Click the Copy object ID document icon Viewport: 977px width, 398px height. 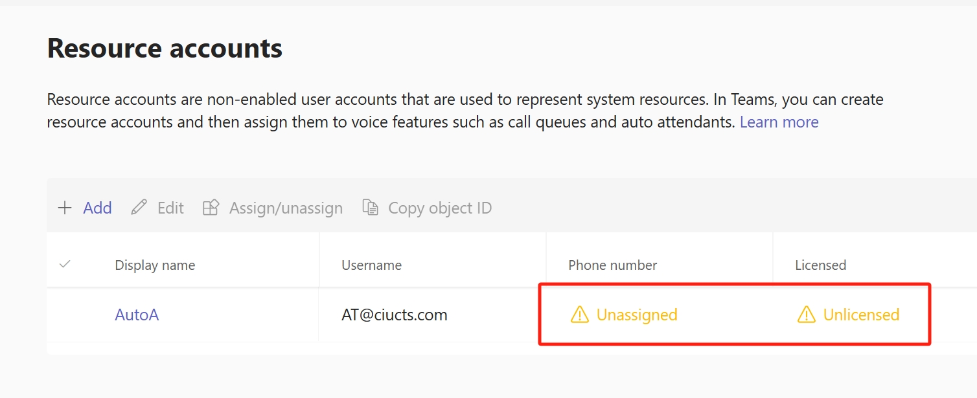pyautogui.click(x=370, y=208)
